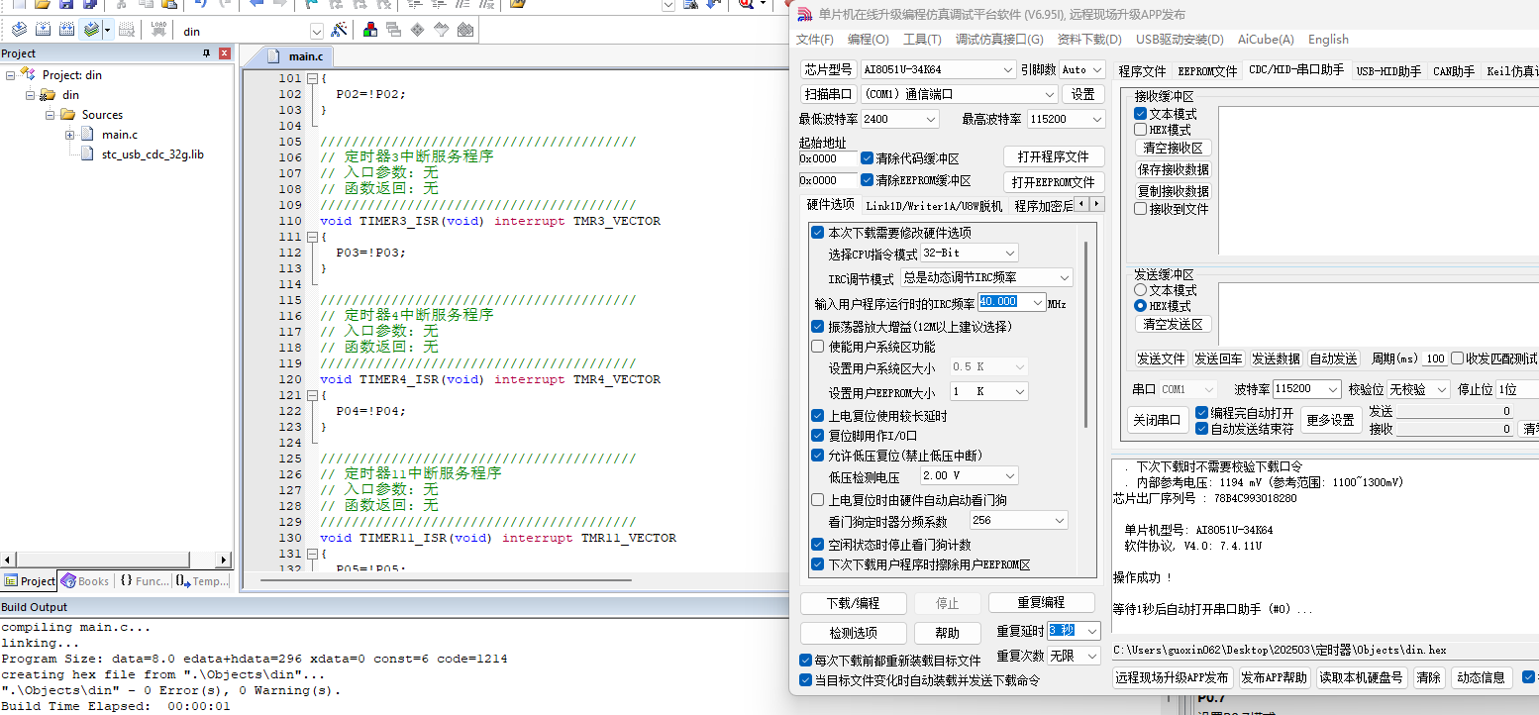Click the Translate current file icon in Keil toolbar
The width and height of the screenshot is (1539, 715).
pyautogui.click(x=19, y=31)
